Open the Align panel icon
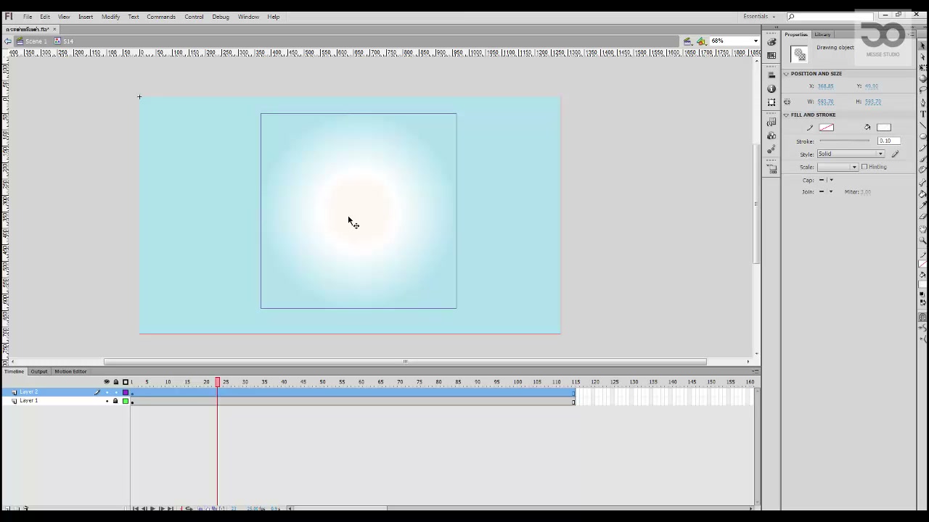This screenshot has width=929, height=522. [772, 75]
